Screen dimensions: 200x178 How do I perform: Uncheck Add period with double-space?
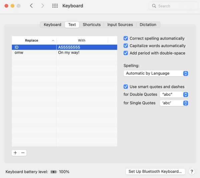(x=126, y=53)
